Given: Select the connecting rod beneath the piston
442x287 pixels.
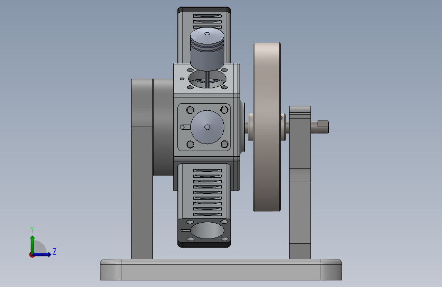Looking at the screenshot, I should pos(208,79).
